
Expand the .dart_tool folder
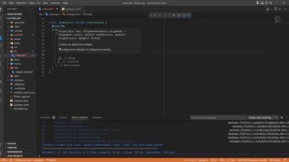pyautogui.click(x=20, y=22)
